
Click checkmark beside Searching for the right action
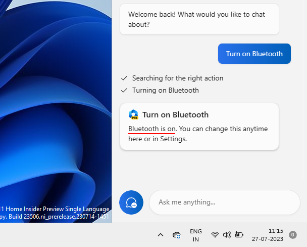[x=124, y=78]
